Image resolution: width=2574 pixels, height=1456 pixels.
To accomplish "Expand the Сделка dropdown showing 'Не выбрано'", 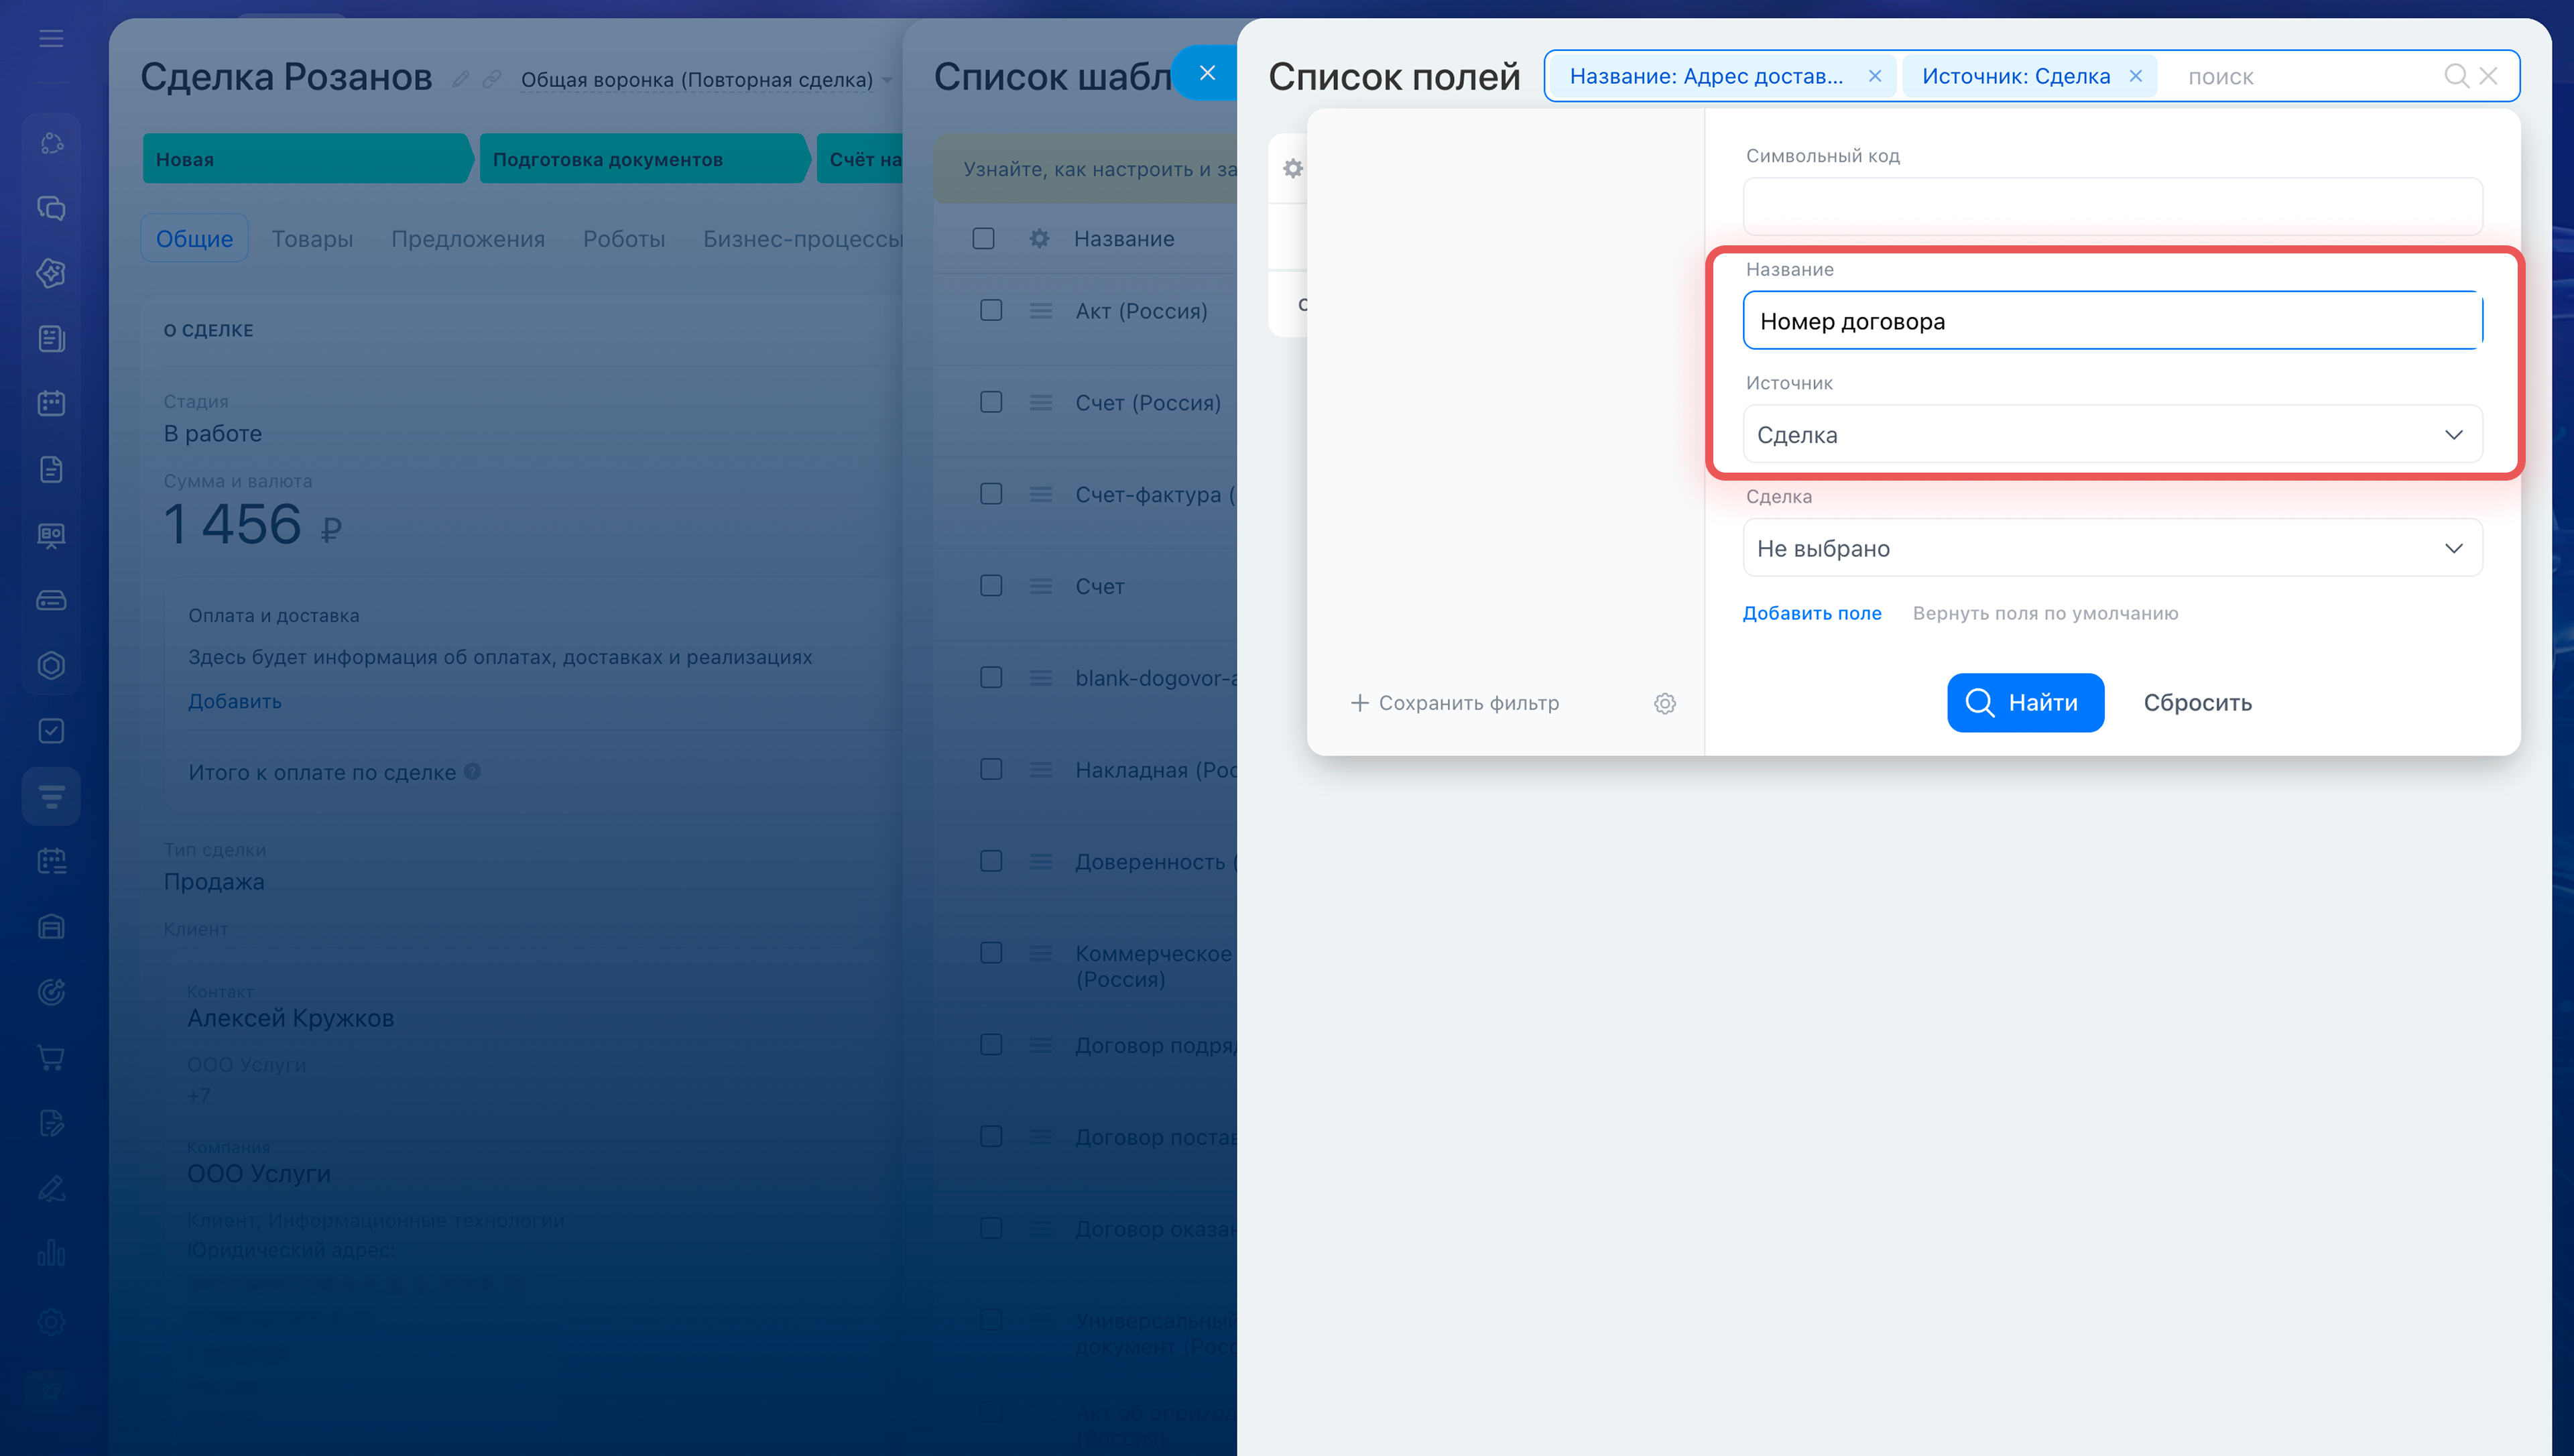I will (2112, 548).
